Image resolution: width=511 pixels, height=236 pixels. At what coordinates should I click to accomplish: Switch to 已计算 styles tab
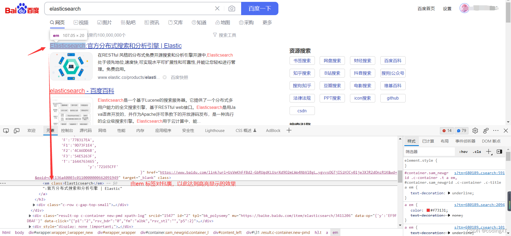428,141
